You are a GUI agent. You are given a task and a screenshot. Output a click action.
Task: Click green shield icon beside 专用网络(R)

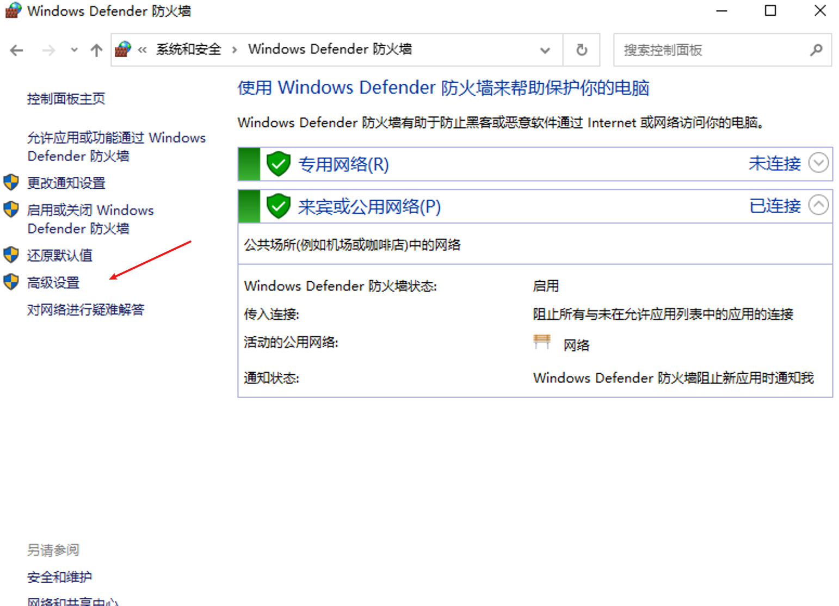tap(279, 164)
